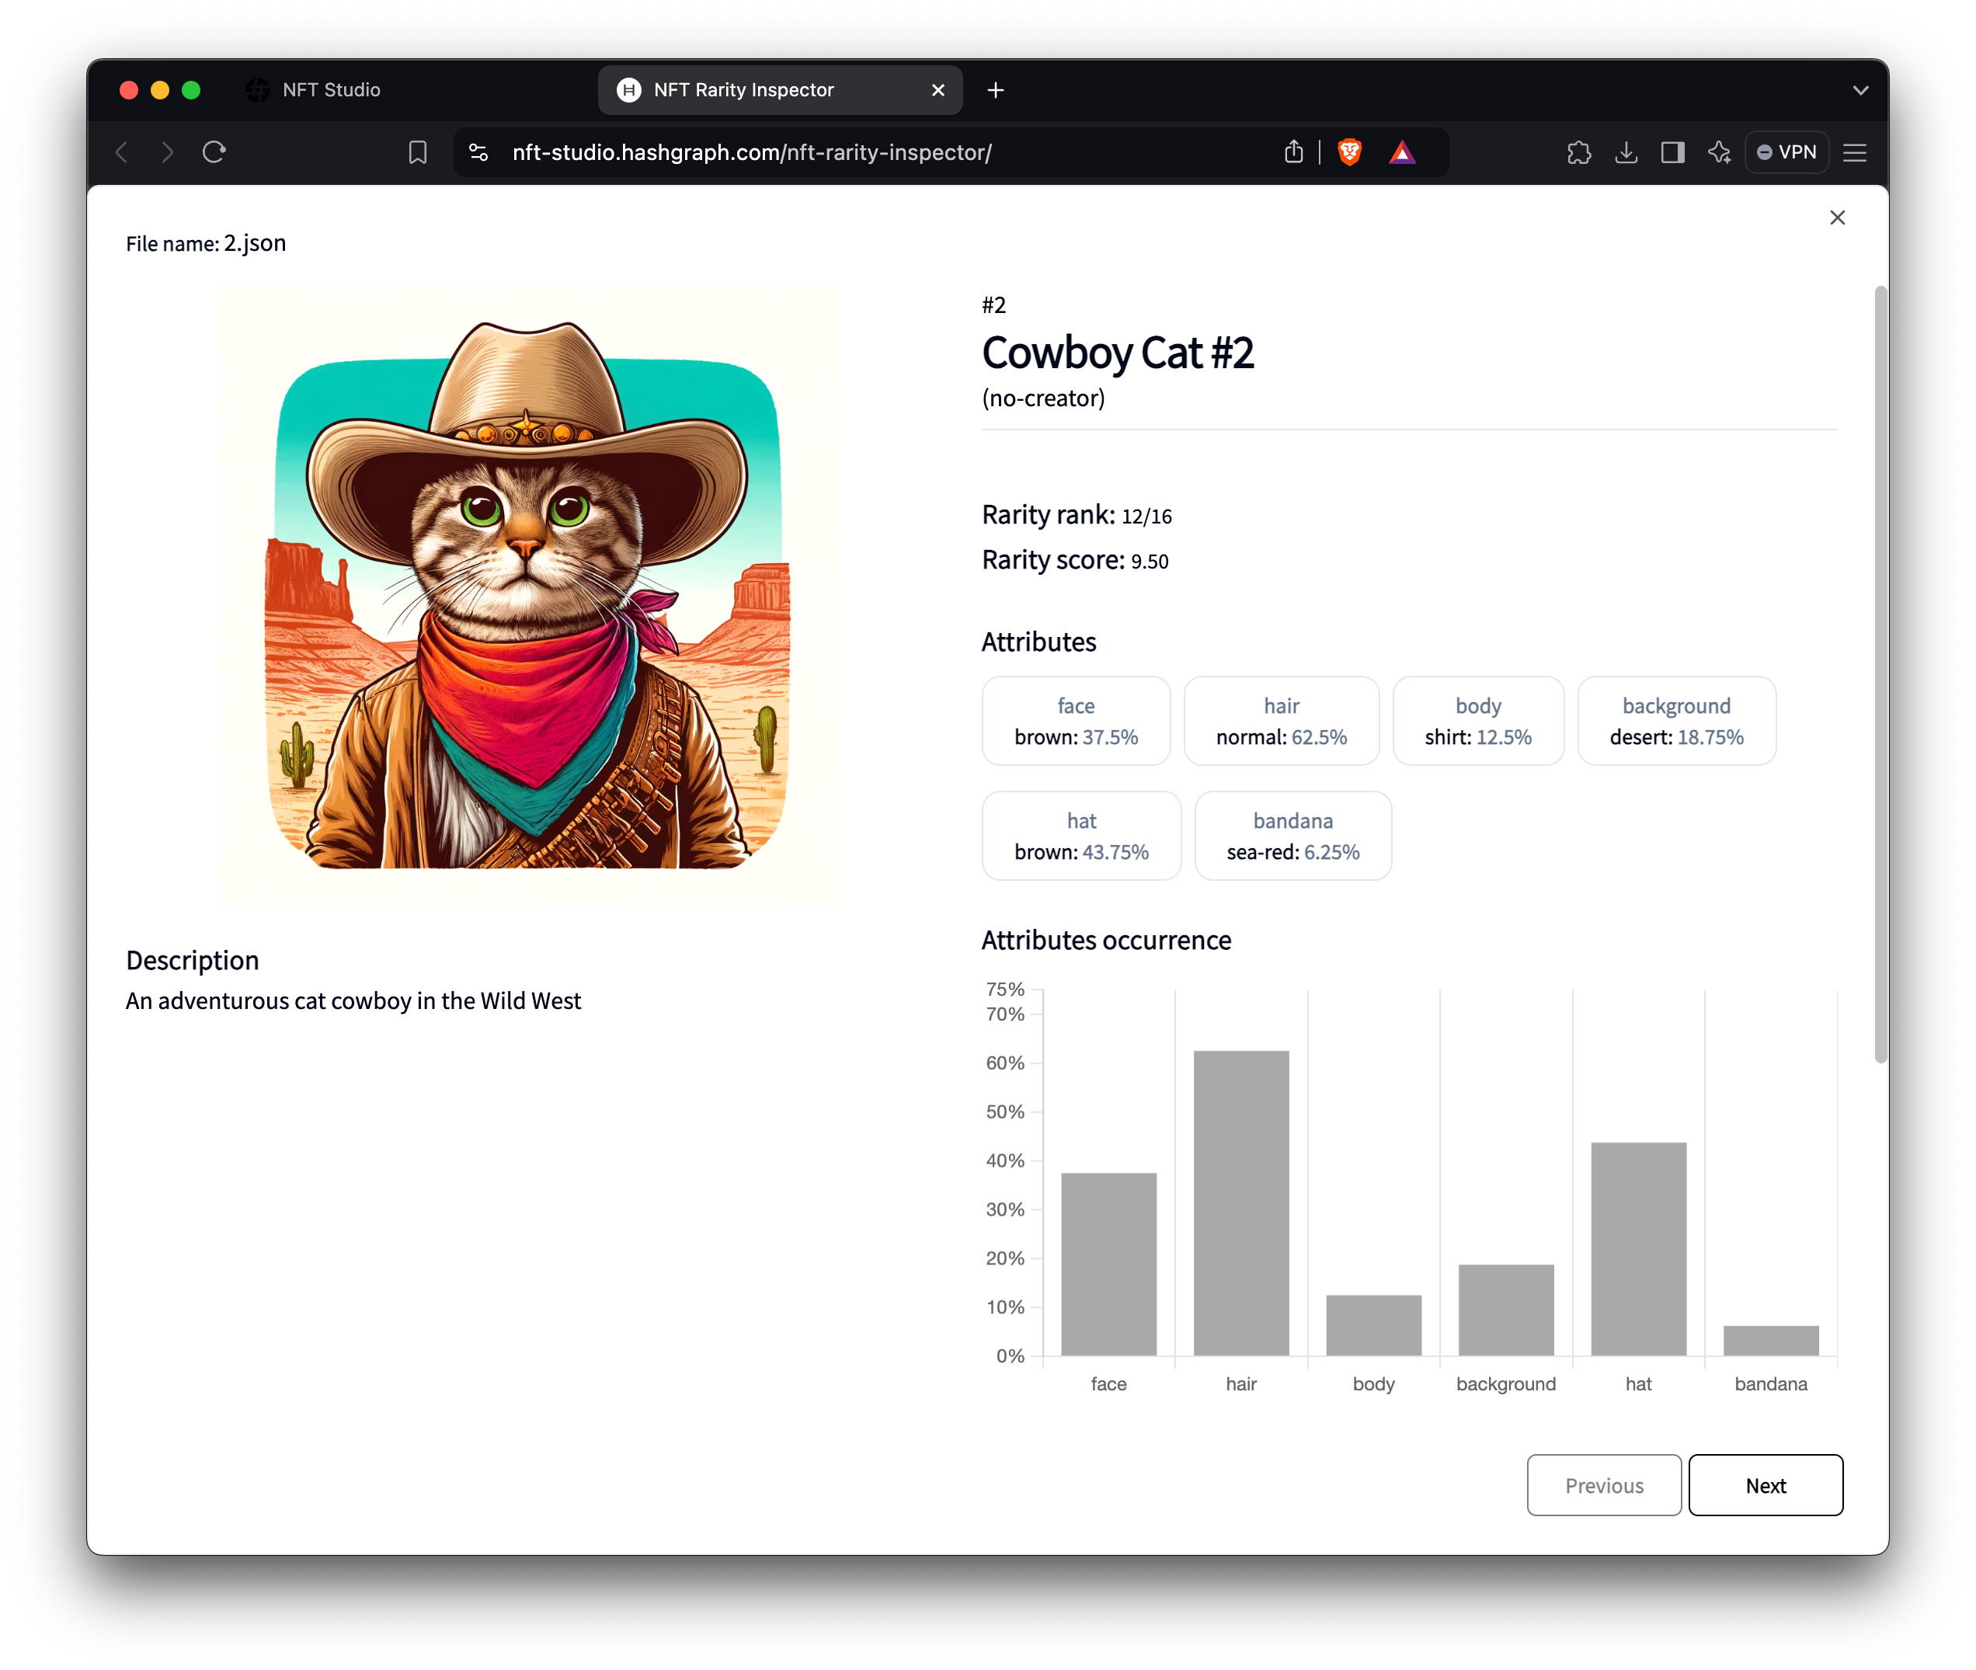Open Brave Shields lion icon
Screen dimensions: 1976x1670
(1349, 152)
